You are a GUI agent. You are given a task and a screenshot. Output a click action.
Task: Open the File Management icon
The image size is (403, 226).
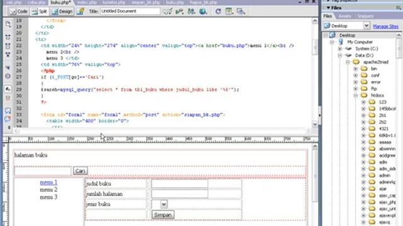[x=191, y=11]
